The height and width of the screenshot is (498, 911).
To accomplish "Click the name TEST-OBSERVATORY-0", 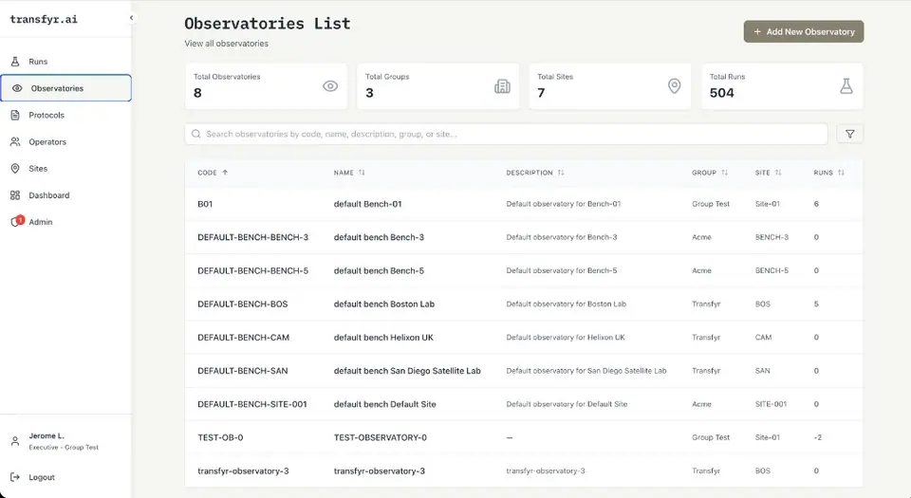I will point(380,437).
